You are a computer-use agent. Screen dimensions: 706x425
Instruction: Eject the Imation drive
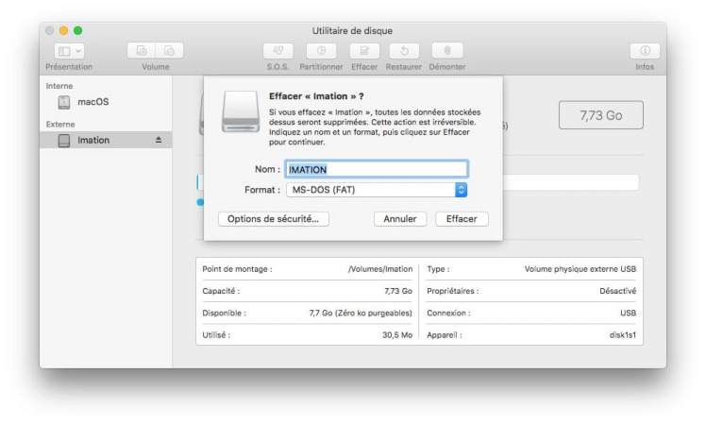(x=159, y=140)
